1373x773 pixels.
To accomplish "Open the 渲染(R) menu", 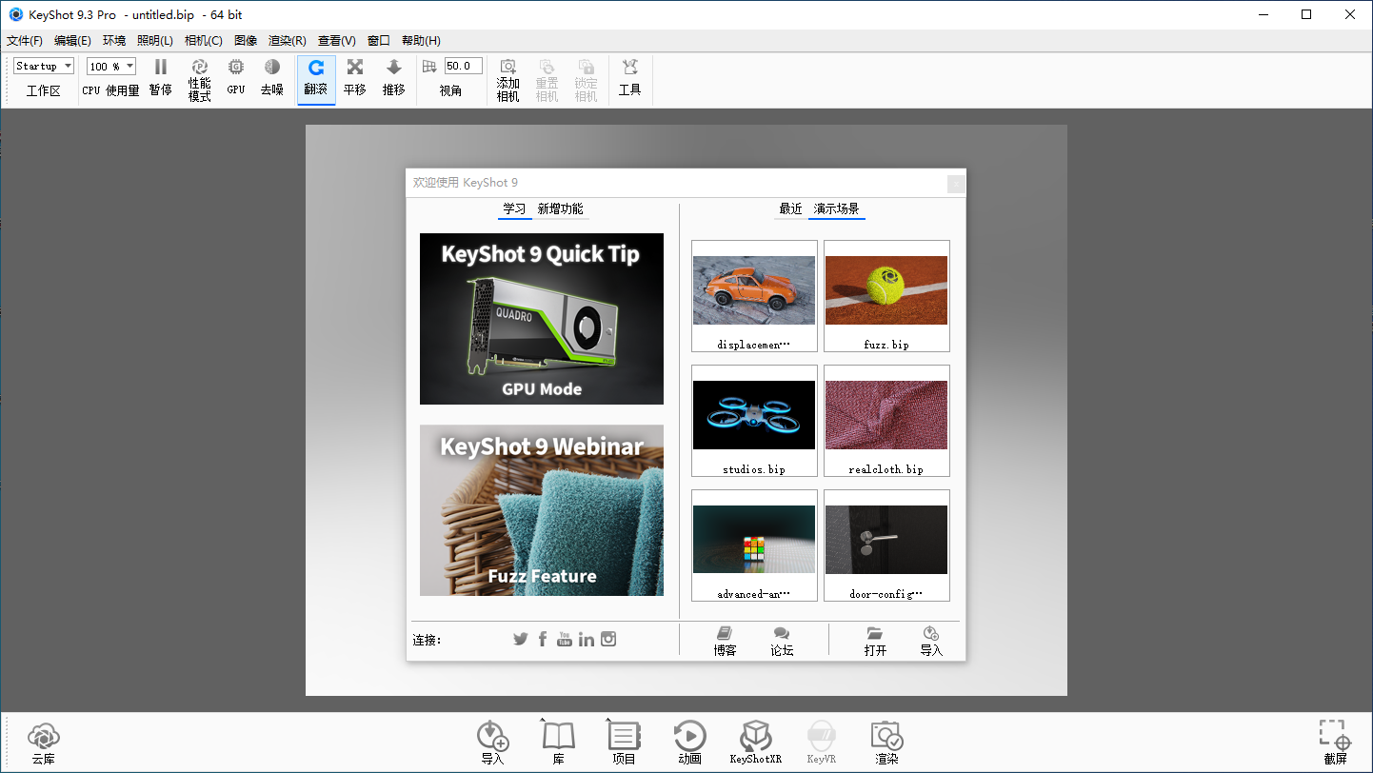I will click(x=288, y=41).
